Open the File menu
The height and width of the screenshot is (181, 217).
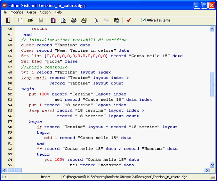click(4, 12)
